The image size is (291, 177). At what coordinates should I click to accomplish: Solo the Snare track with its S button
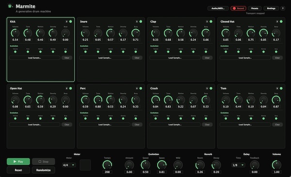[x=137, y=21]
